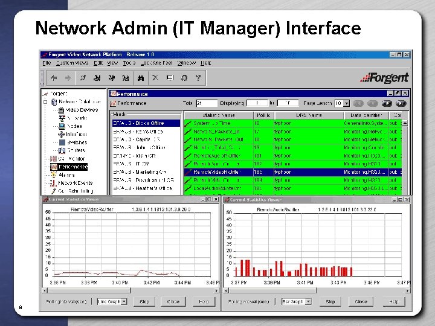The image size is (435, 326).
Task: Select the Network Database icon in tree
Action: (x=54, y=102)
